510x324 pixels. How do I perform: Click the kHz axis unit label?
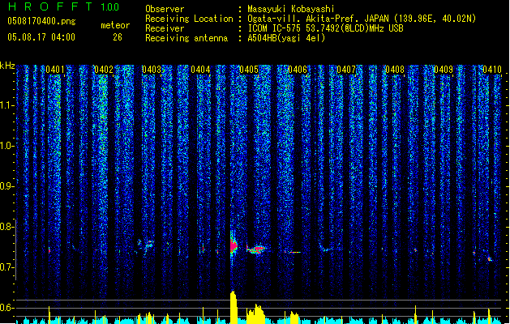click(x=7, y=66)
